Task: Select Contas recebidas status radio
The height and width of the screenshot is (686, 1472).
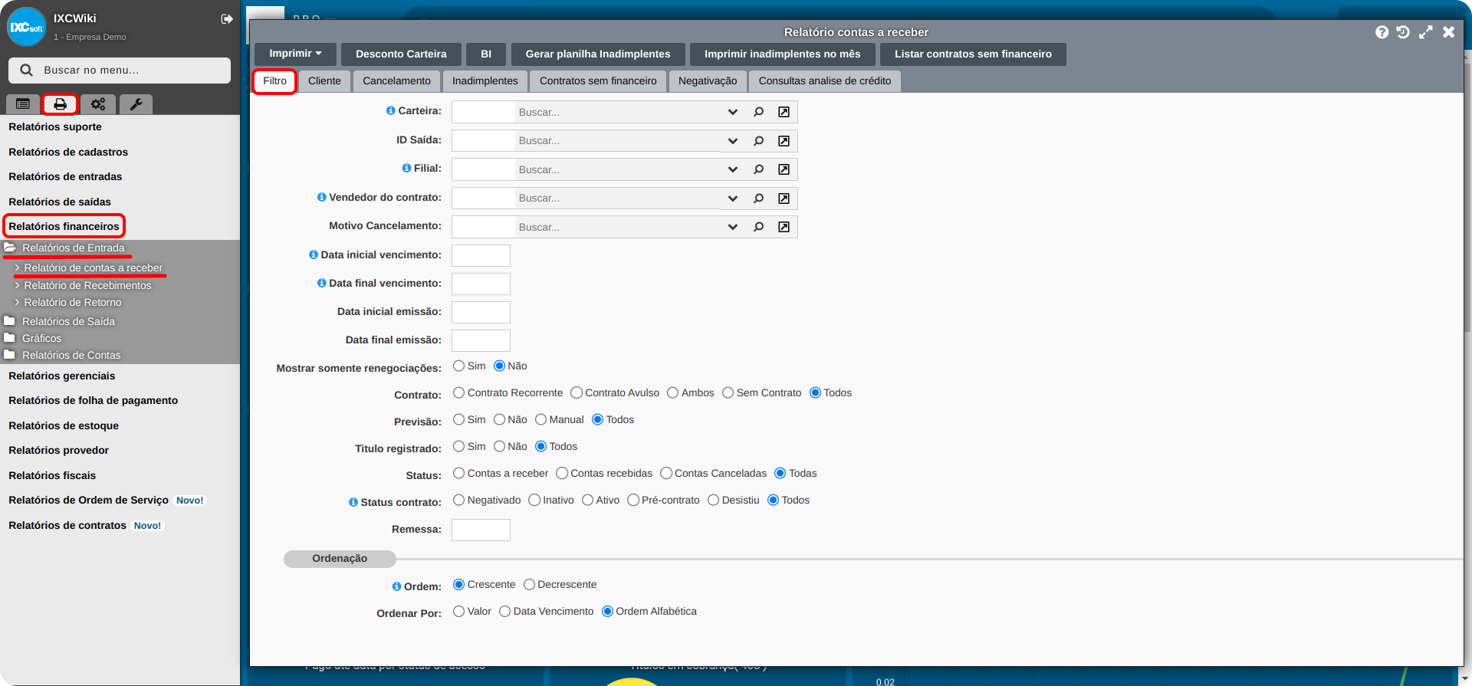Action: point(562,473)
